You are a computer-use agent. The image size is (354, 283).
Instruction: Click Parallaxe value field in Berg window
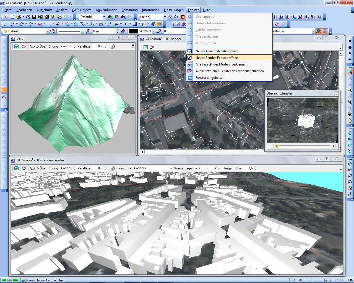(98, 46)
